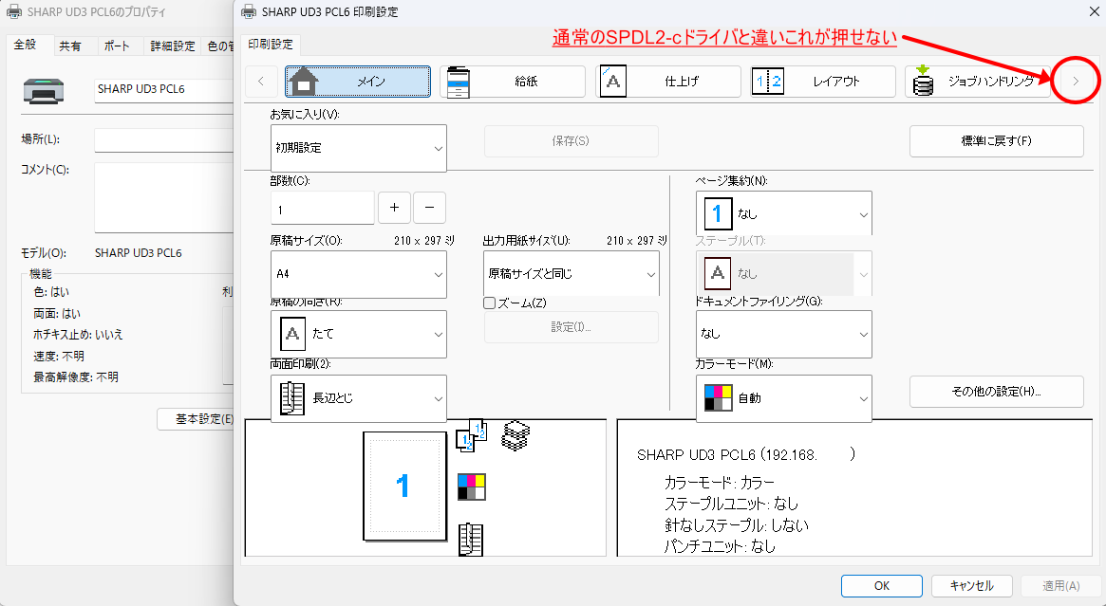
Task: Open the ページ集約 dropdown
Action: 783,213
